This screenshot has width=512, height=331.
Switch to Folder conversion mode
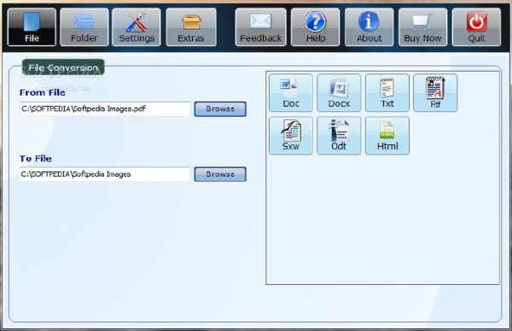tap(84, 27)
